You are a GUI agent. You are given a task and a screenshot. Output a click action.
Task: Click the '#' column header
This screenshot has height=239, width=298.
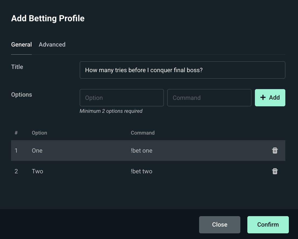(16, 133)
